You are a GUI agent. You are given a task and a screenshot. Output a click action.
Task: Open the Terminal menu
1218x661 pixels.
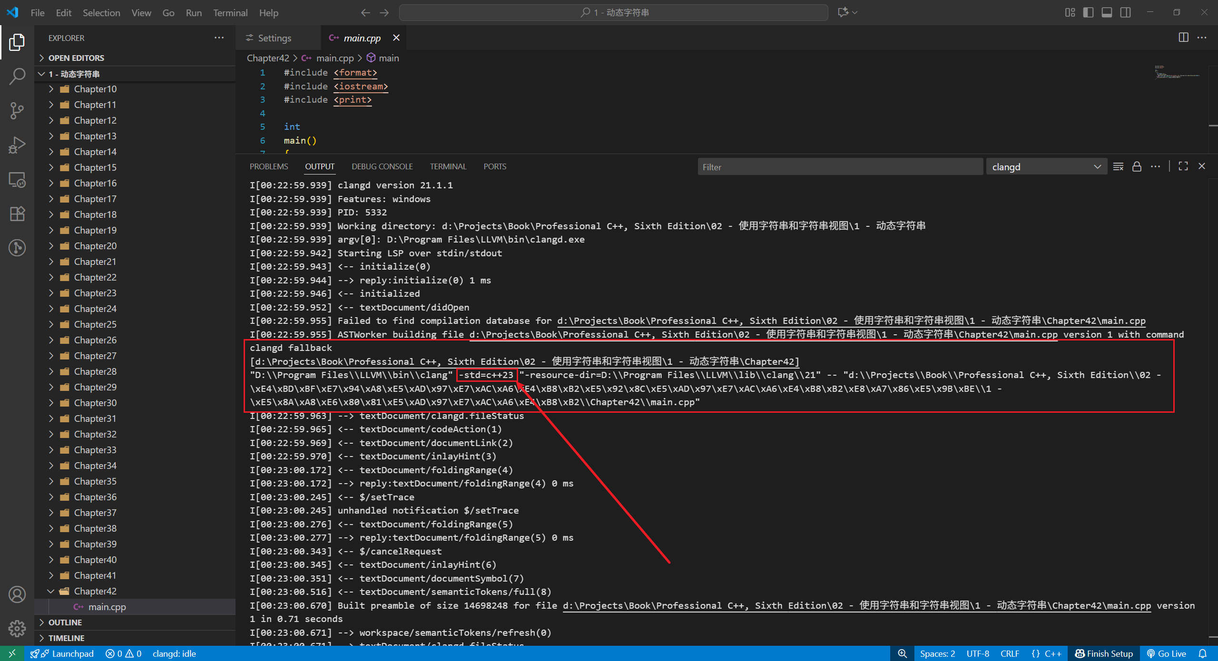coord(230,13)
